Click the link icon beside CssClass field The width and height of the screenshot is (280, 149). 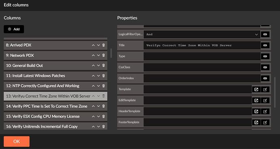tap(265, 67)
